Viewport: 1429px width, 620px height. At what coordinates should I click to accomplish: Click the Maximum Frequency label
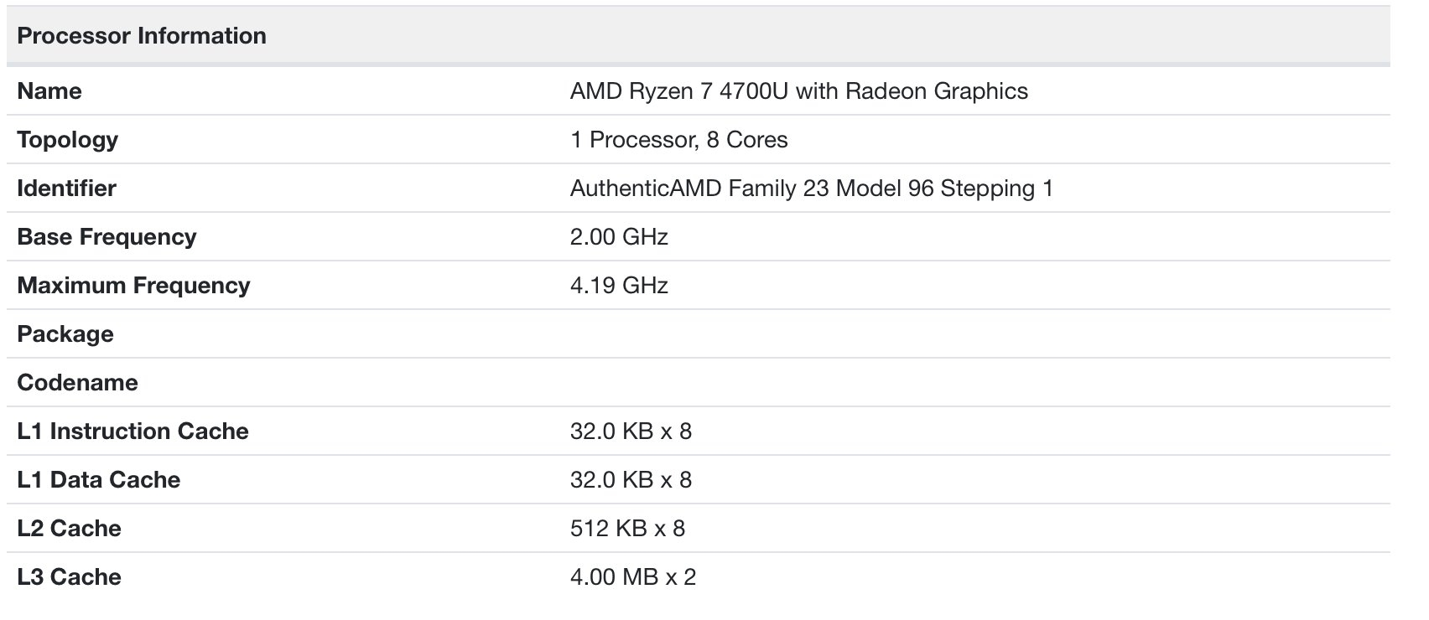133,286
